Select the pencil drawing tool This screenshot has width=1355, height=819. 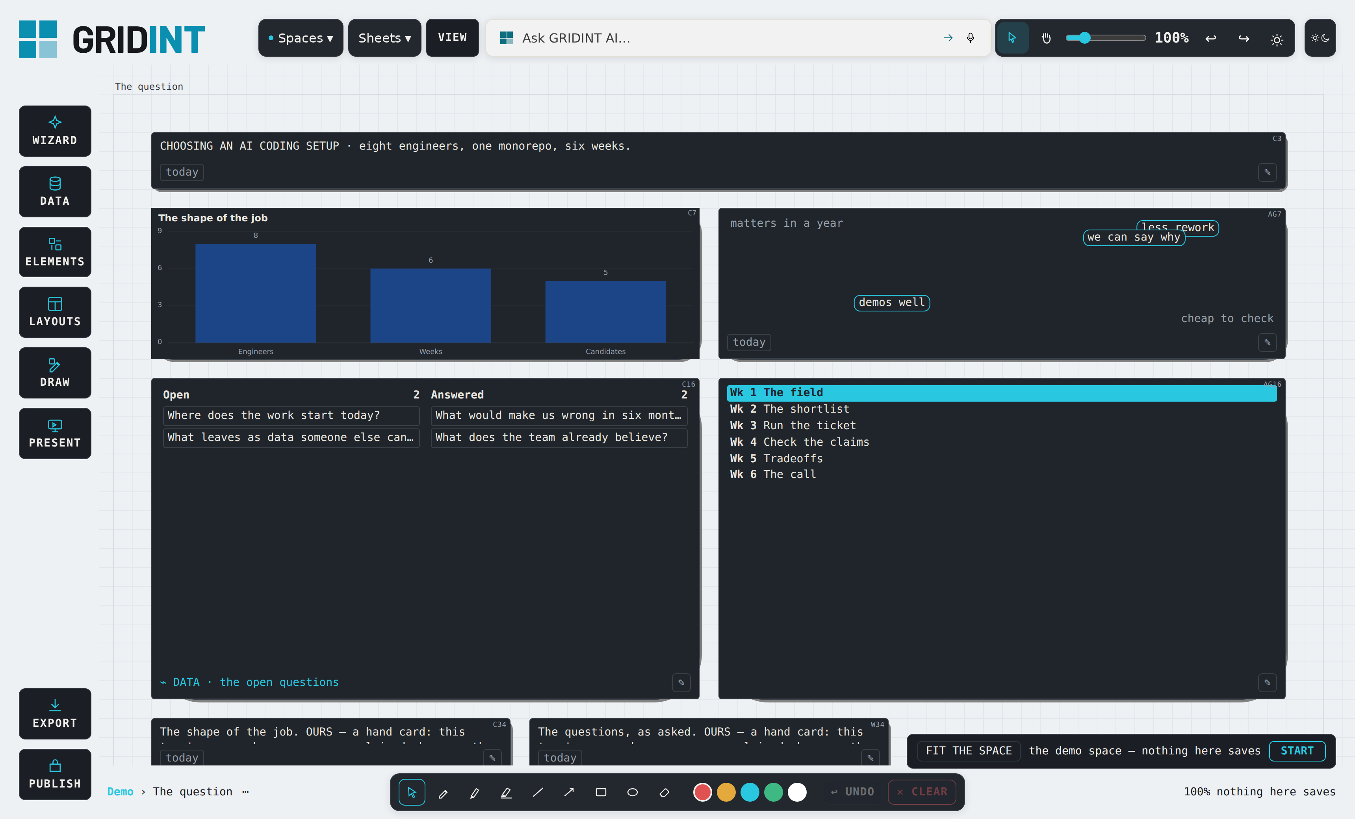(x=443, y=792)
